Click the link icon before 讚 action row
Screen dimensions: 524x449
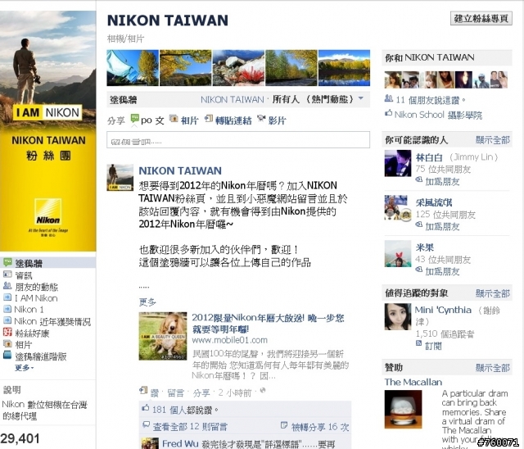coord(143,390)
